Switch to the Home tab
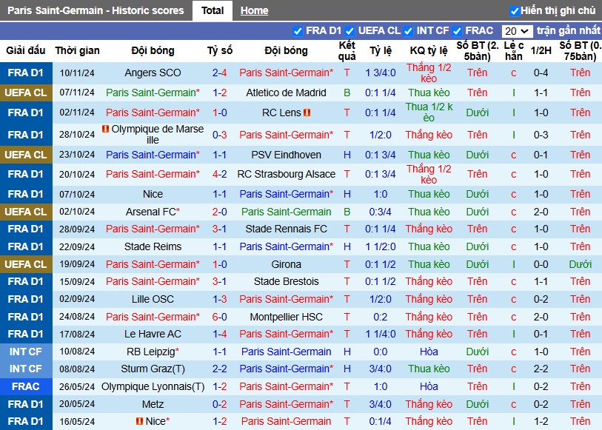 tap(254, 10)
